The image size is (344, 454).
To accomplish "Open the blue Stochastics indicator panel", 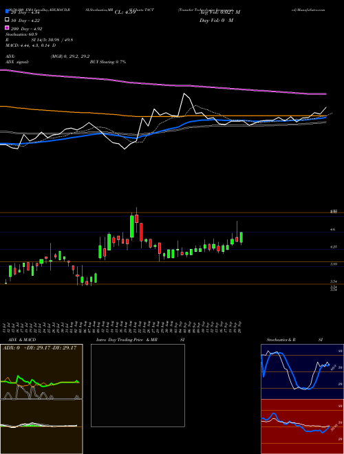I will (x=302, y=371).
